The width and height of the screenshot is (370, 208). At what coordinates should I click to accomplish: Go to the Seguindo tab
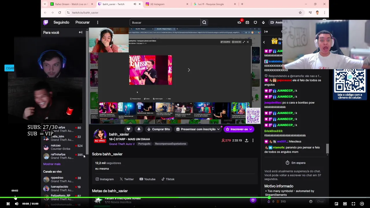tap(61, 22)
